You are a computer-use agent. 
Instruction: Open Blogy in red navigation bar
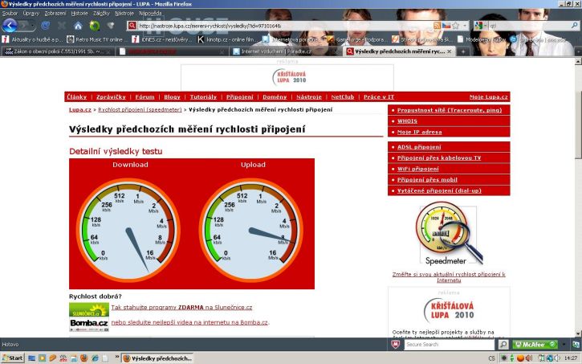[x=172, y=97]
